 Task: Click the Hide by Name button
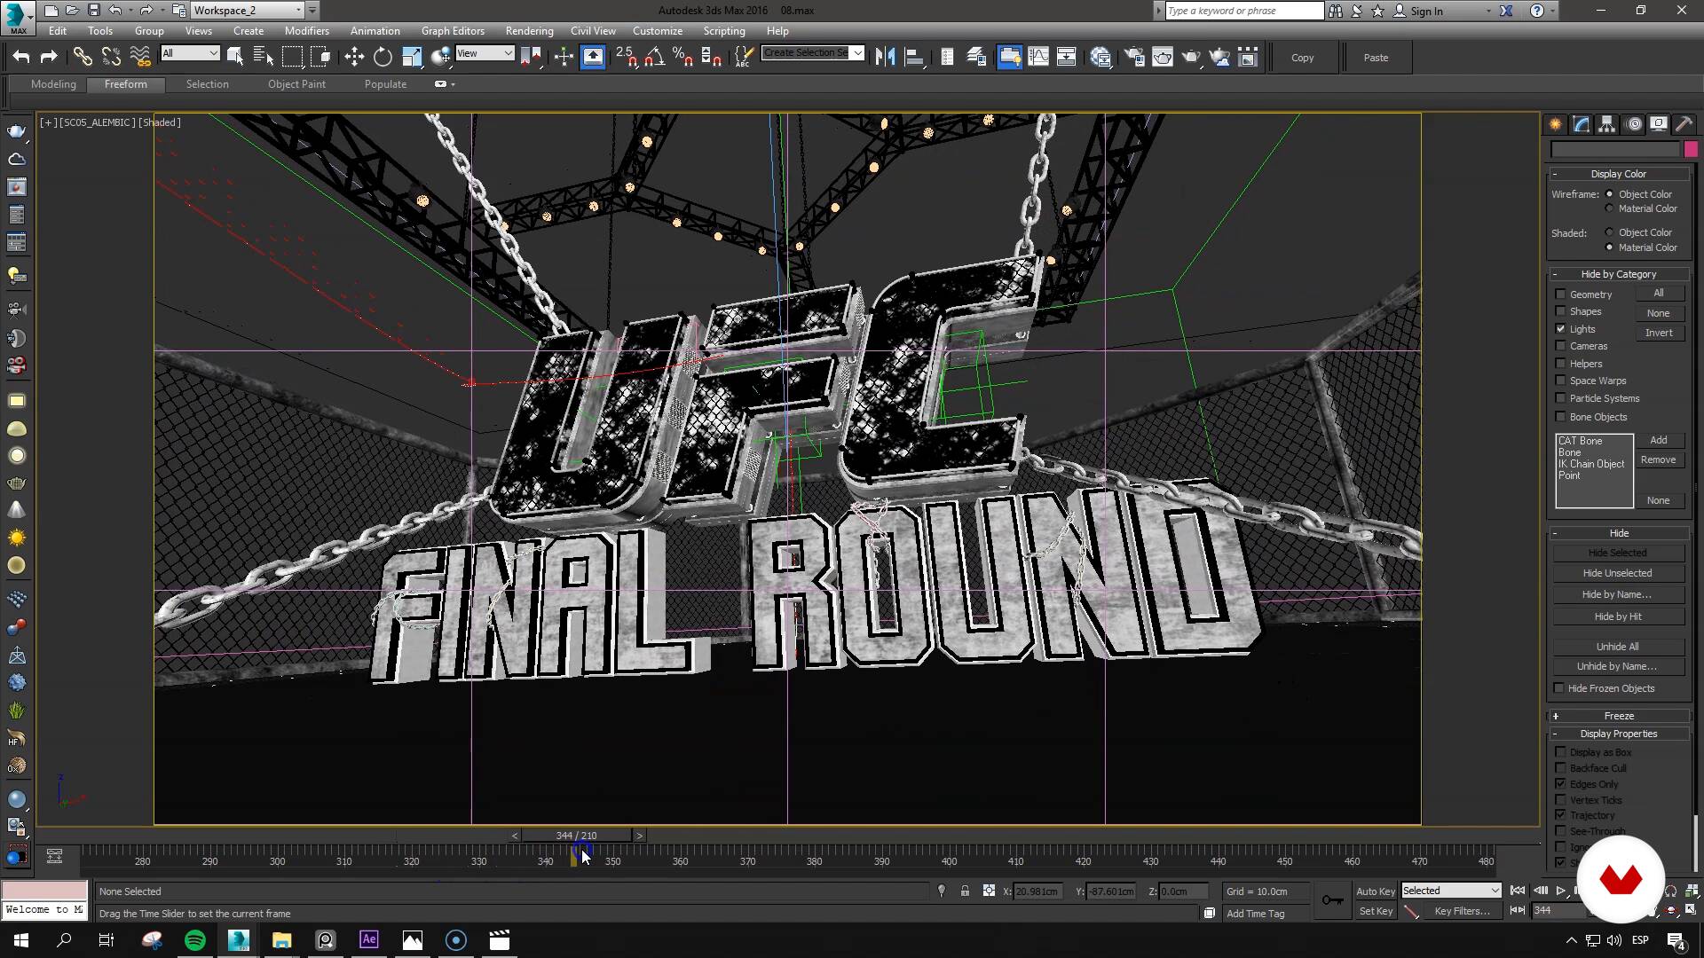(1617, 594)
